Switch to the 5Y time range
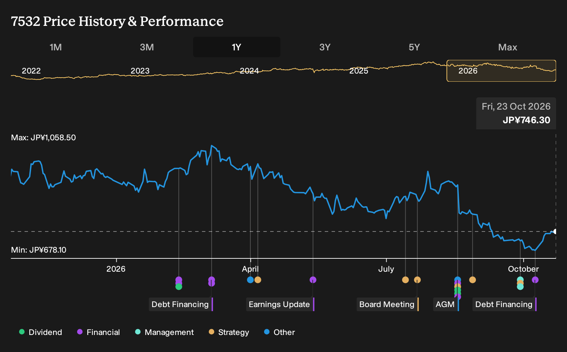Viewport: 567px width, 352px height. (414, 47)
